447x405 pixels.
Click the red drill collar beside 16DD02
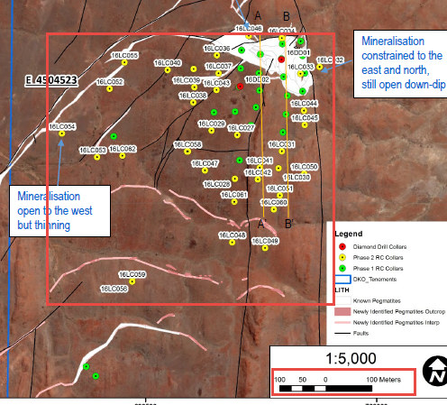240,87
